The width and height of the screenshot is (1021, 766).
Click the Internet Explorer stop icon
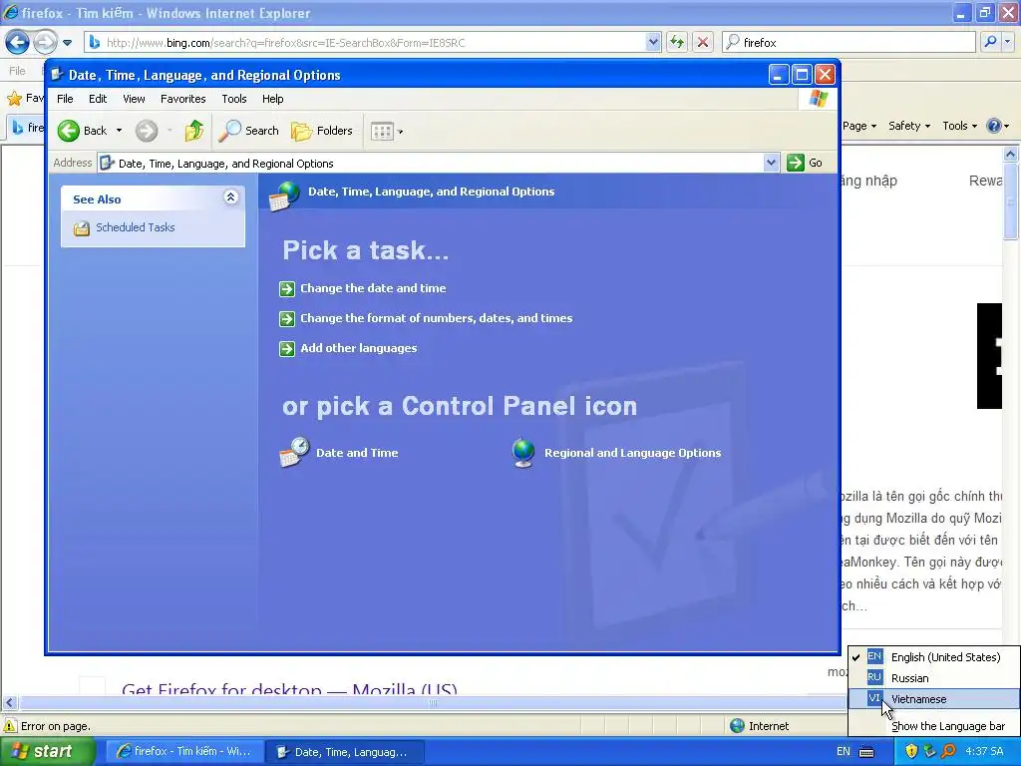tap(703, 42)
